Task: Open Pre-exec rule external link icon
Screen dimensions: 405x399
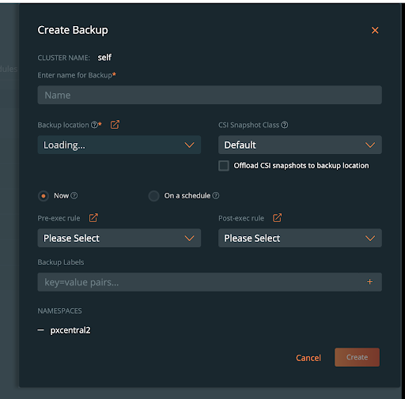Action: (93, 218)
